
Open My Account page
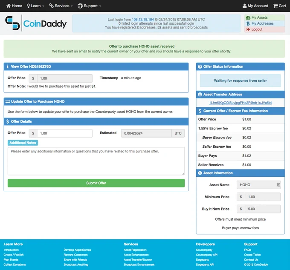[255, 6]
